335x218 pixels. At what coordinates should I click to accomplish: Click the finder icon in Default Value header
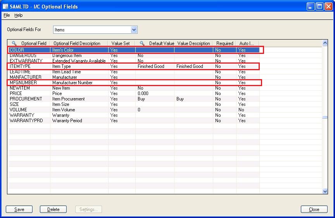click(x=142, y=43)
